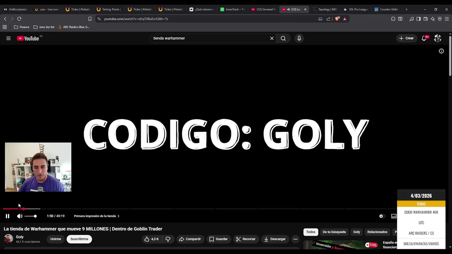This screenshot has width=452, height=254.
Task: Open YouTube notifications bell
Action: click(424, 38)
